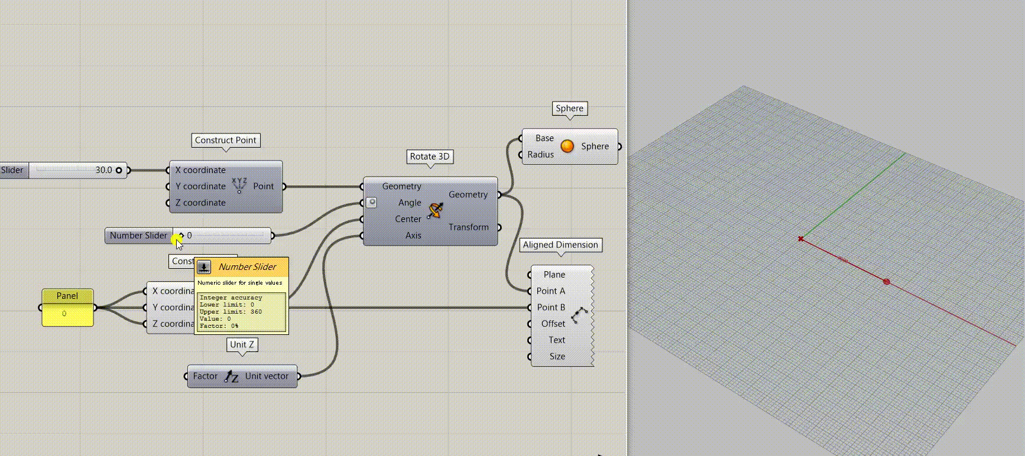Click the Center input of Rotate 3D

point(408,219)
